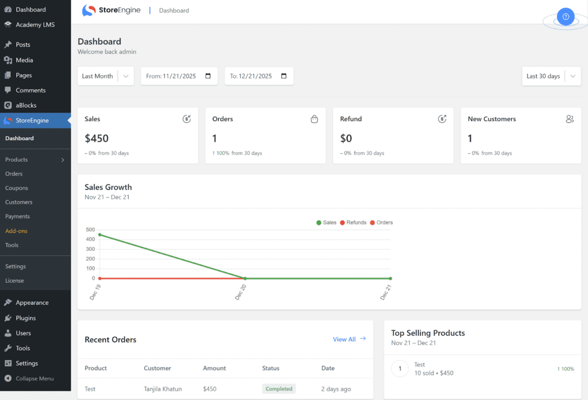Open the Last Month dropdown
The height and width of the screenshot is (400, 588).
coord(106,76)
